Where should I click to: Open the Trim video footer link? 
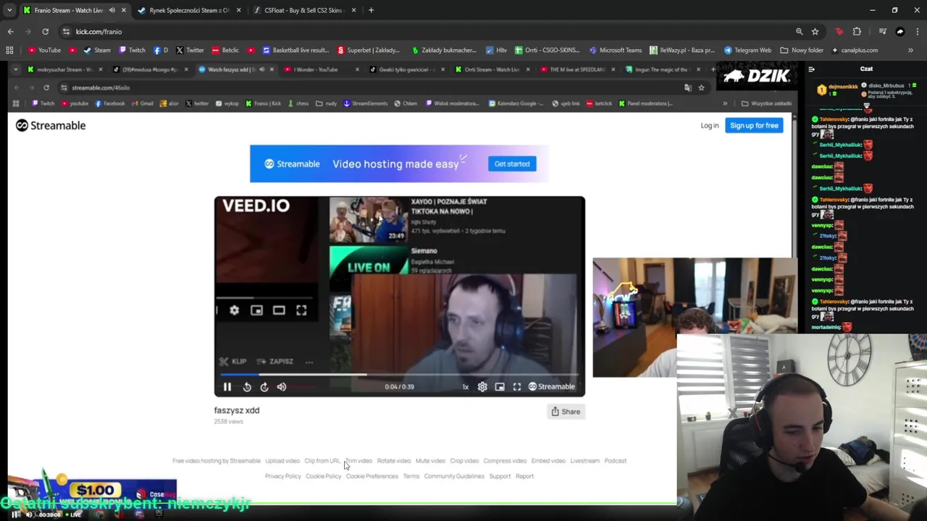point(358,461)
